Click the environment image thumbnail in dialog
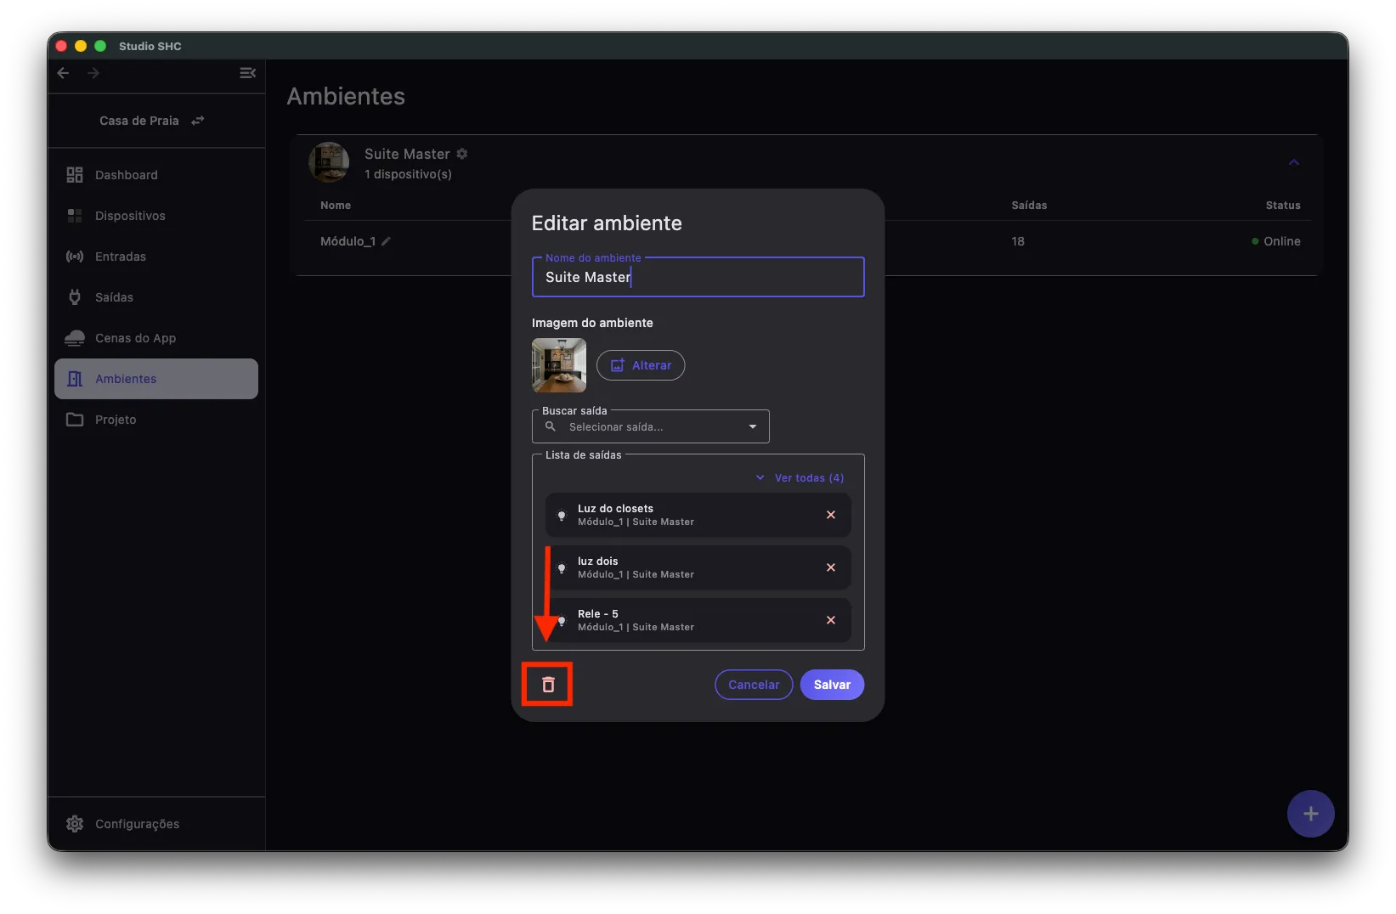This screenshot has height=914, width=1396. click(559, 365)
